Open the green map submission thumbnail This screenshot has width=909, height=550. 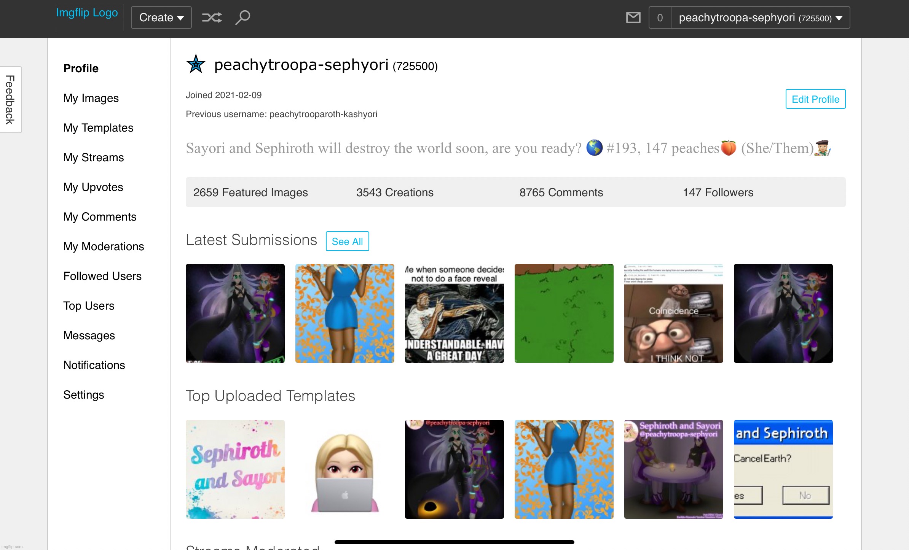click(x=564, y=313)
